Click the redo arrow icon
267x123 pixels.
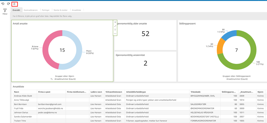coord(9,4)
